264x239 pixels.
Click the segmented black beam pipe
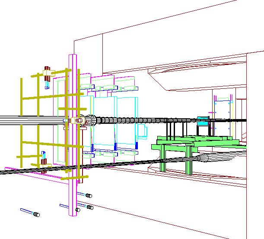tap(130, 121)
